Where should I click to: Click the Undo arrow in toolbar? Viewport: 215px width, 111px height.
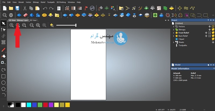point(45,8)
